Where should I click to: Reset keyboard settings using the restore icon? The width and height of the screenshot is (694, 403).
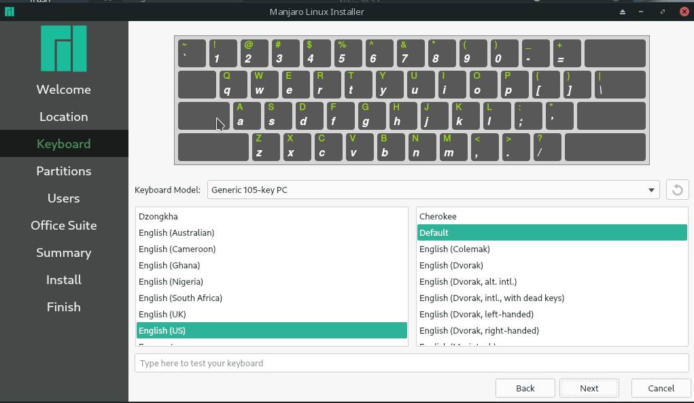click(x=677, y=190)
